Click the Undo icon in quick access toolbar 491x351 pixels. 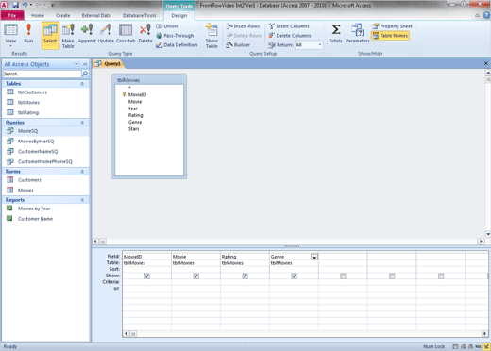[x=25, y=5]
